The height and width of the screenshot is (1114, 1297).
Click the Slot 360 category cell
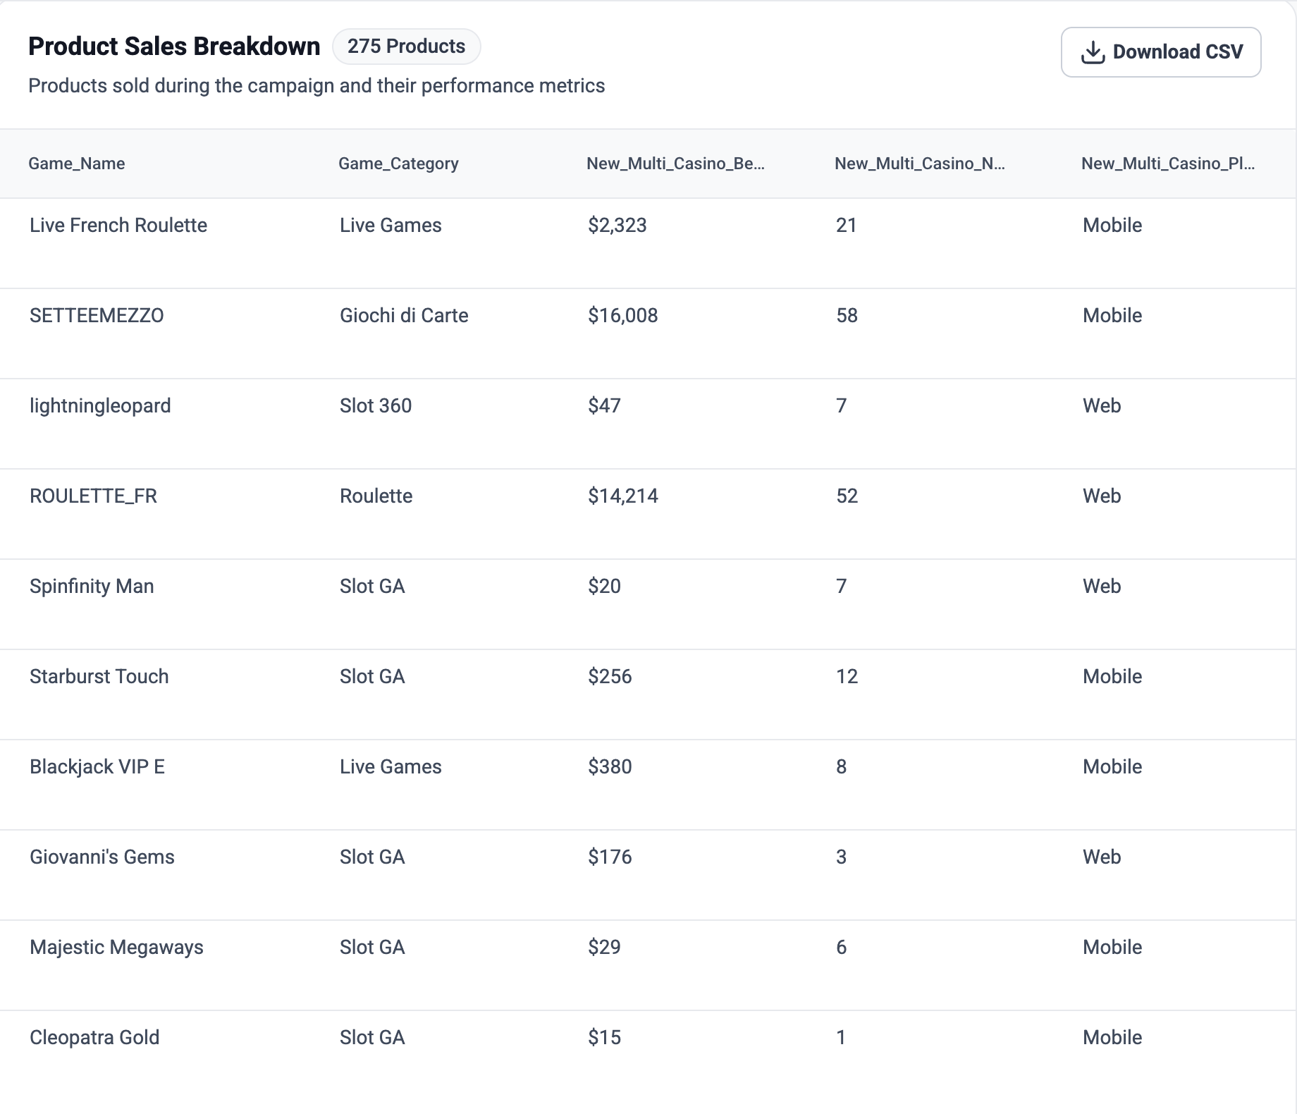click(x=376, y=406)
